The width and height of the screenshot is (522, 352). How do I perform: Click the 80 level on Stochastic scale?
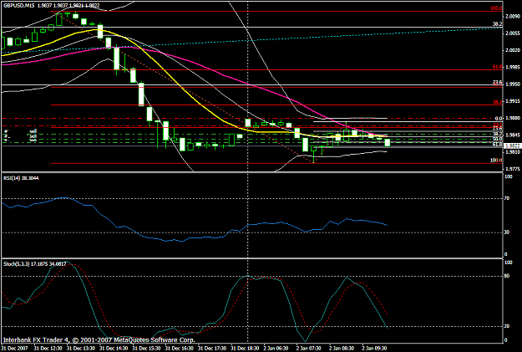pos(507,276)
